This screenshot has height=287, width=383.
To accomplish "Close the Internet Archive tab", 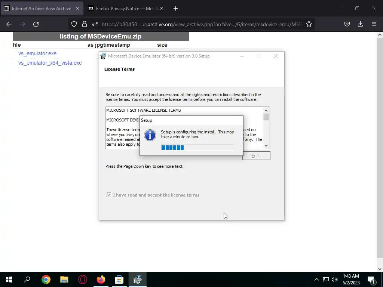I will (x=77, y=8).
